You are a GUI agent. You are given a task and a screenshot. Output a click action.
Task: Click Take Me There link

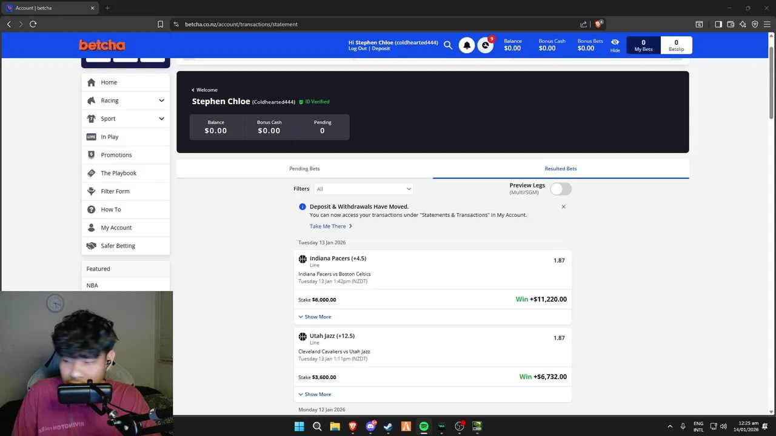331,226
